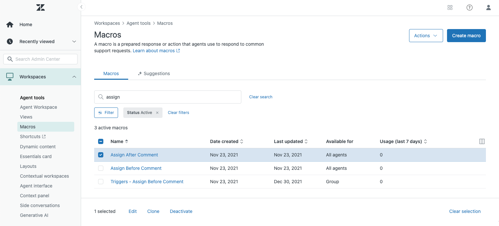This screenshot has width=499, height=226.
Task: Toggle the select-all macros checkbox
Action: point(101,141)
